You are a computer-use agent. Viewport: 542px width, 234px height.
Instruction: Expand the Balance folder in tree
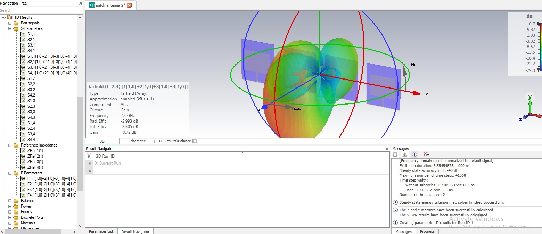[10, 201]
